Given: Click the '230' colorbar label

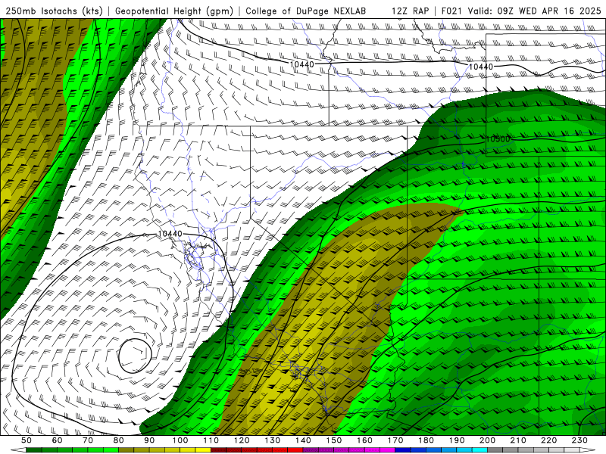Looking at the screenshot, I should (x=579, y=440).
